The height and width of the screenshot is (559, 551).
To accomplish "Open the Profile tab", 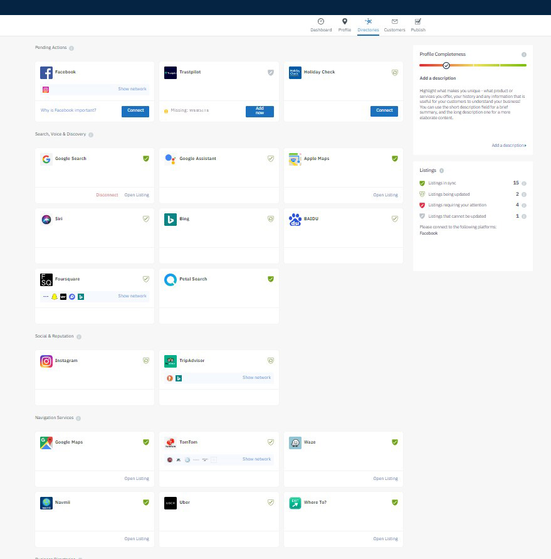I will [x=344, y=25].
